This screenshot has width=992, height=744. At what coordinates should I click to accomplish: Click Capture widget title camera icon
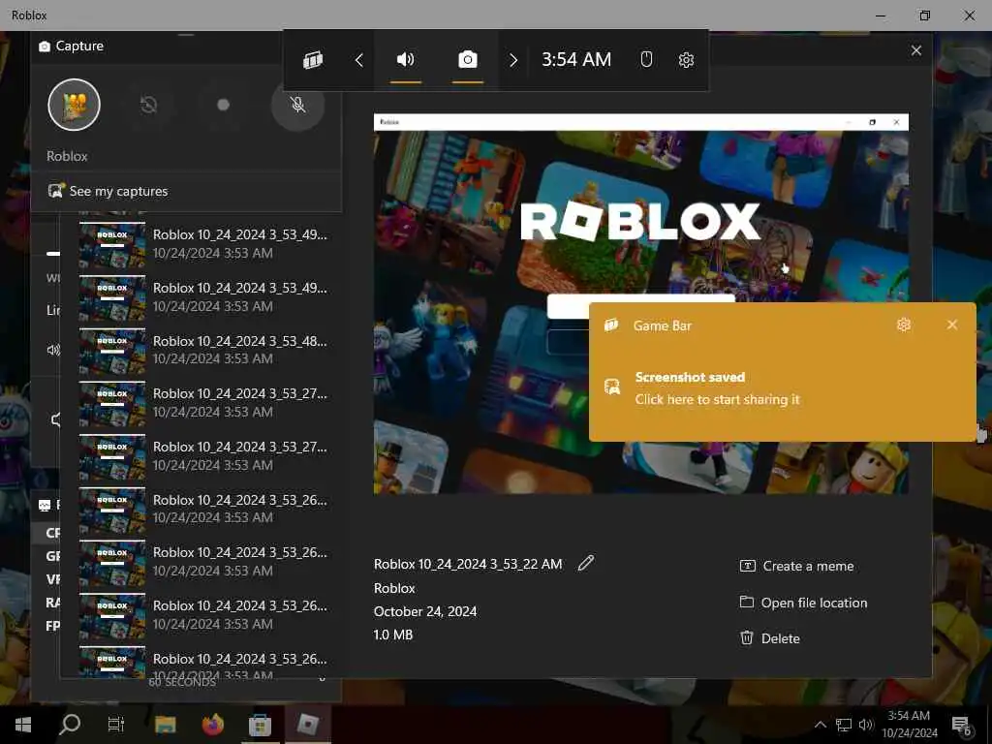pos(45,46)
